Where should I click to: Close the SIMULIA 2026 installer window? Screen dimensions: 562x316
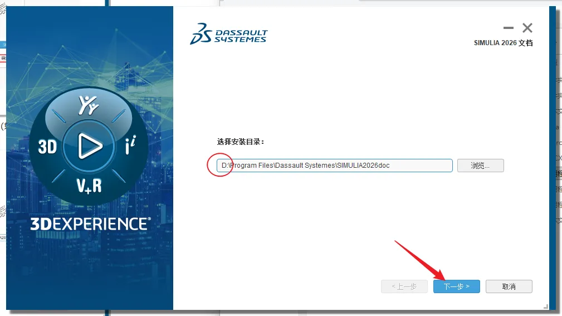tap(527, 28)
